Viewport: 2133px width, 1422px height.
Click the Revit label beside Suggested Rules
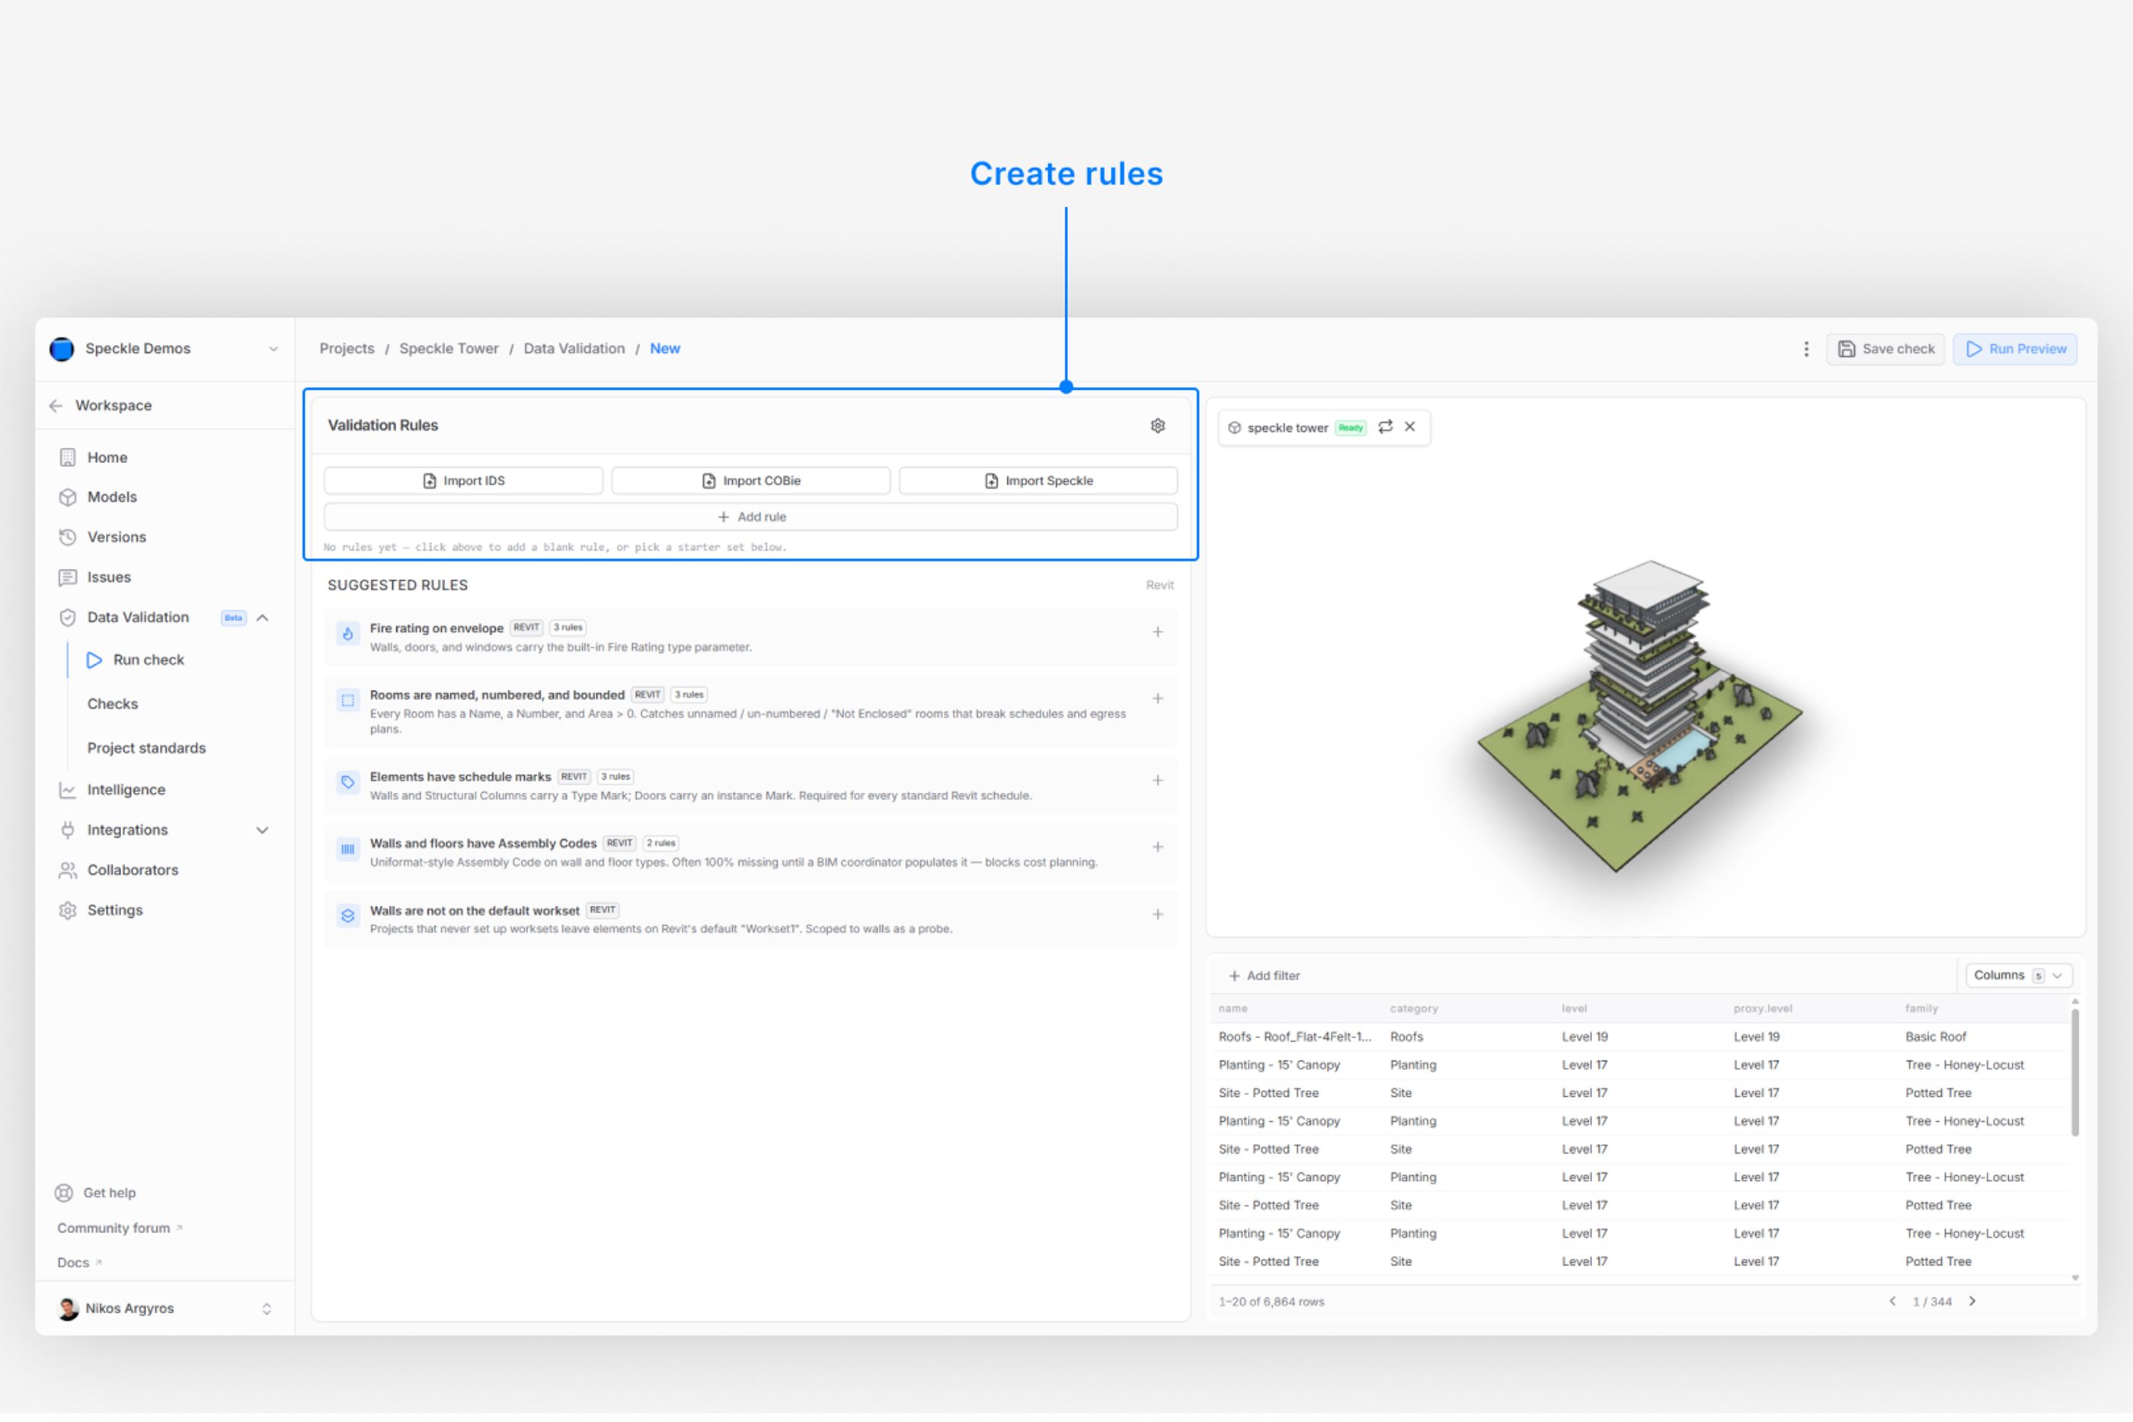1160,586
